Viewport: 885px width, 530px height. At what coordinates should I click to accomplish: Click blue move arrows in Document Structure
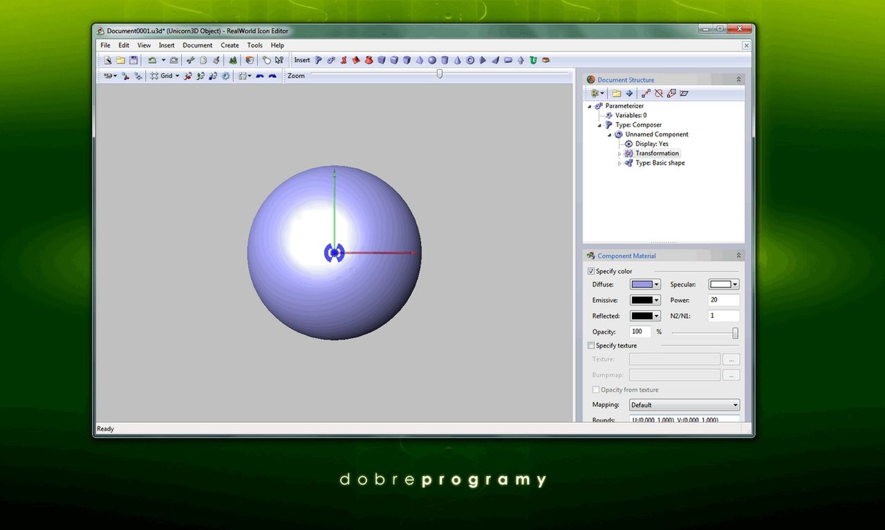[629, 93]
